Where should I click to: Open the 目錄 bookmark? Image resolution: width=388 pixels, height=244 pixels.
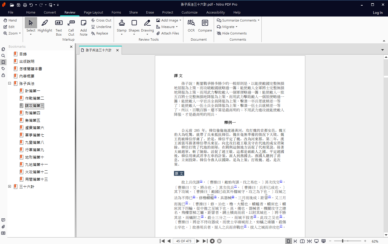pos(23,54)
